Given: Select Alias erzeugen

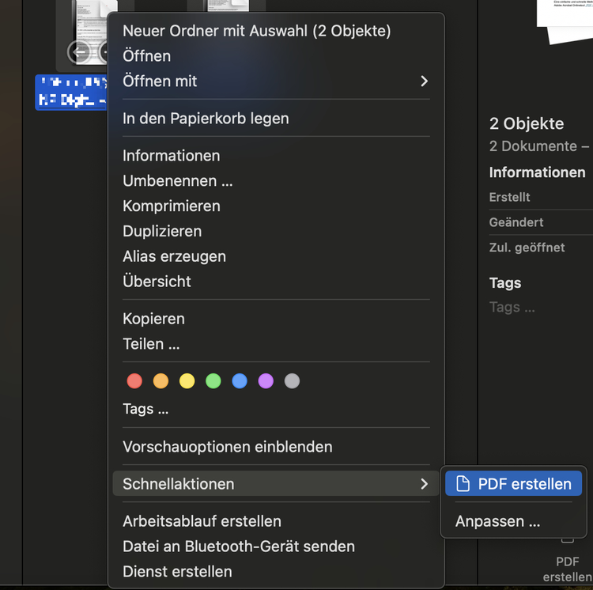Looking at the screenshot, I should (x=276, y=256).
